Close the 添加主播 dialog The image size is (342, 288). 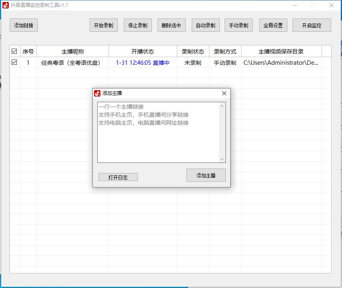coord(224,93)
